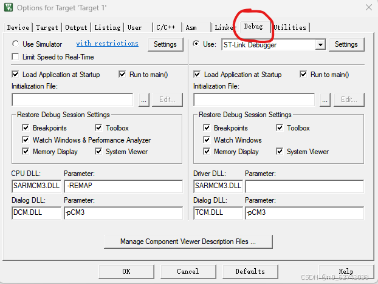
Task: Click Driver DLL field SARMCM3.DLL
Action: pos(218,186)
